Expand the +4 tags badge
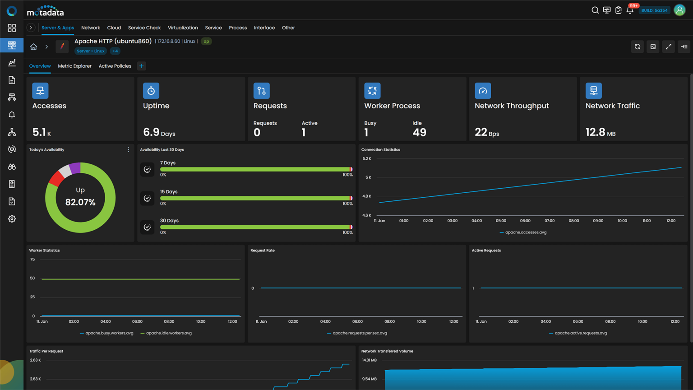The height and width of the screenshot is (390, 693). click(x=115, y=51)
